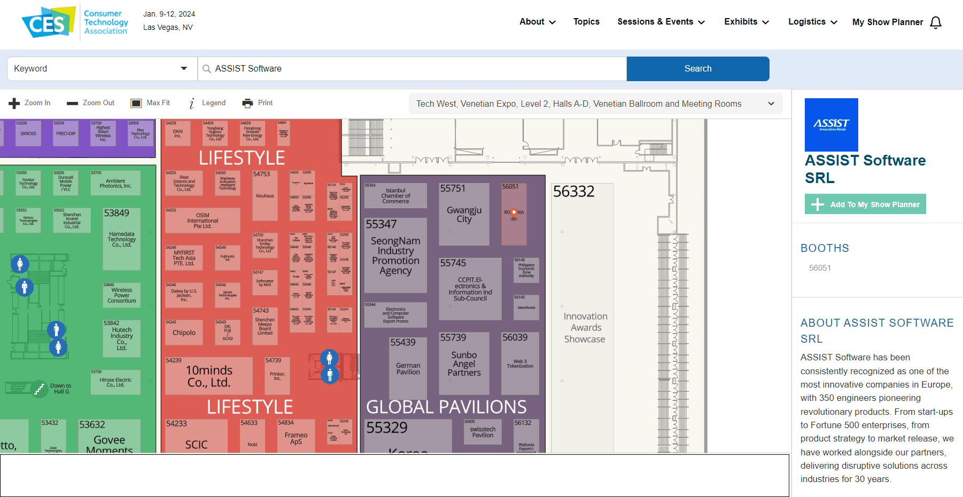Open the floor plan Legend
This screenshot has height=497, width=963.
click(207, 102)
